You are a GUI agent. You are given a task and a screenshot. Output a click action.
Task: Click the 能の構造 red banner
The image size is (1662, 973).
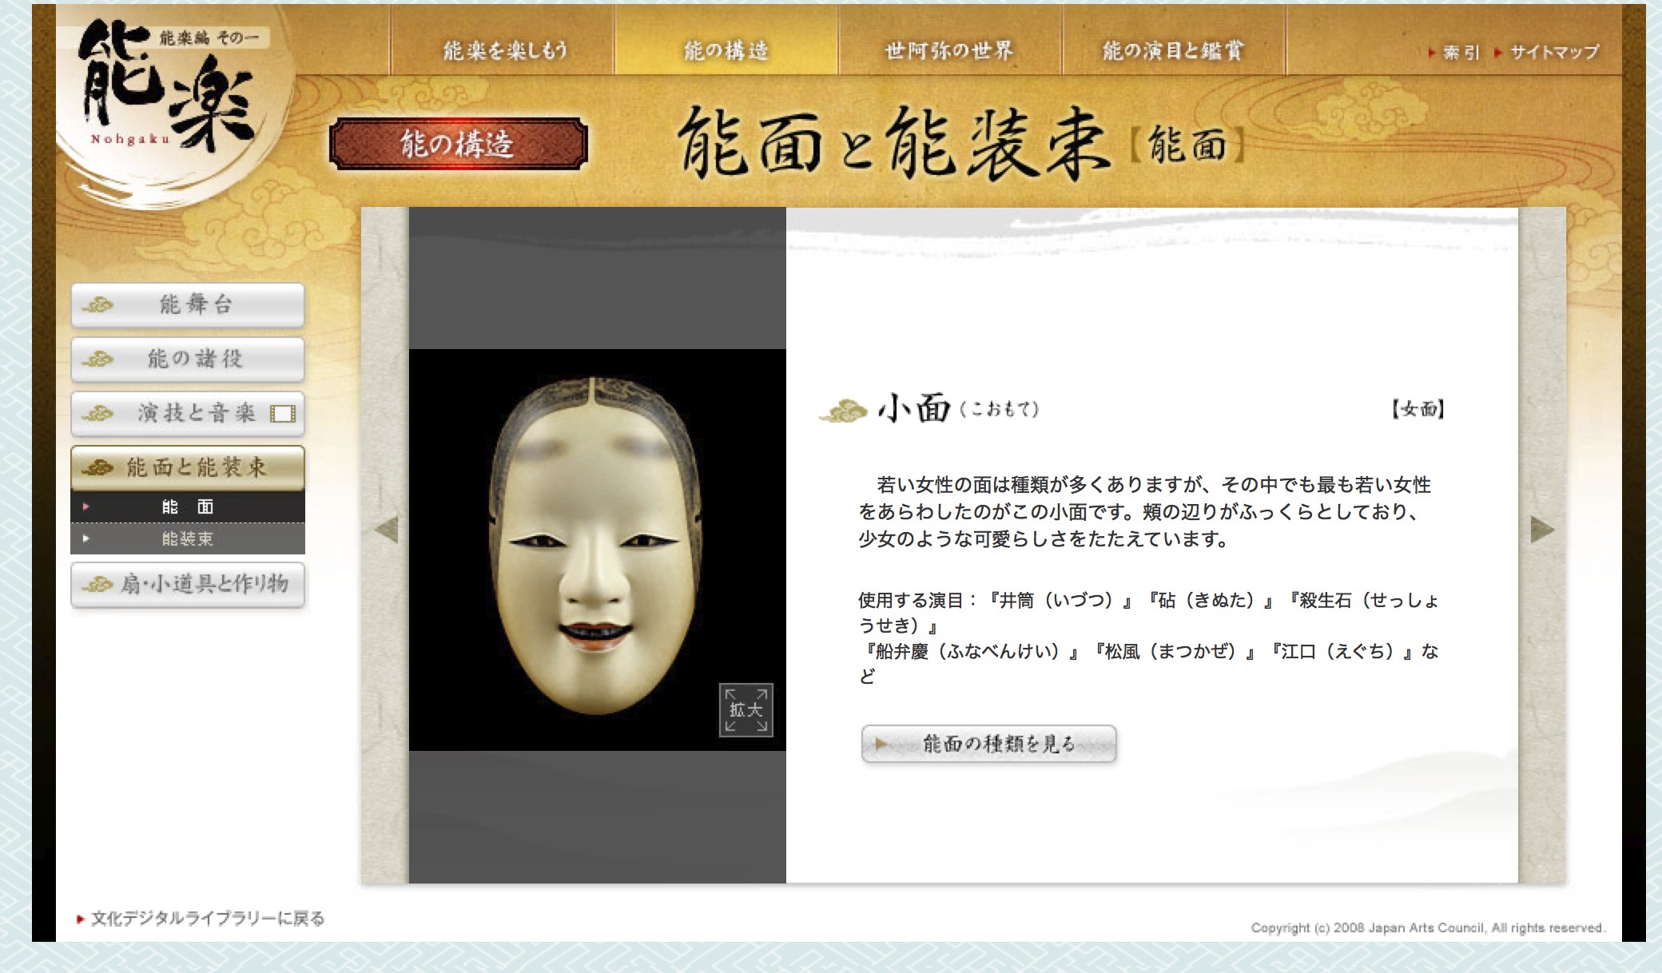point(458,144)
